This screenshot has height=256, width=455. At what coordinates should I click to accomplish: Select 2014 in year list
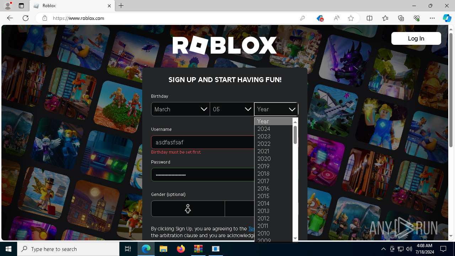[273, 203]
